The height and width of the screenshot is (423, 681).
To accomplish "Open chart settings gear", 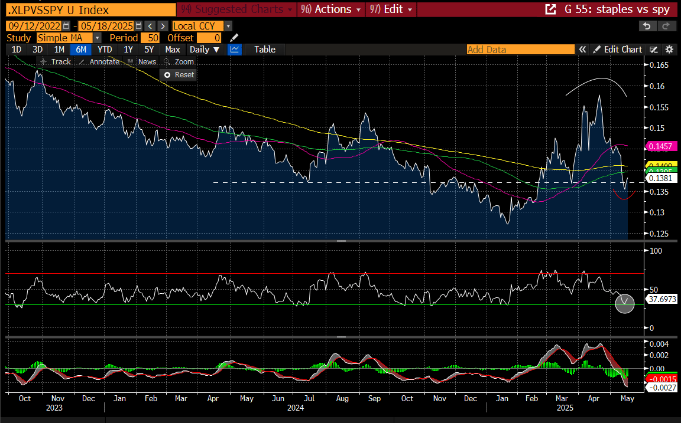I will pyautogui.click(x=669, y=50).
